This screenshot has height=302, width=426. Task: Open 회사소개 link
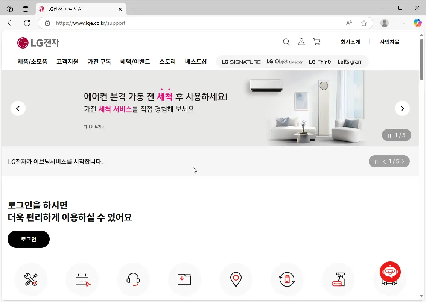[350, 42]
